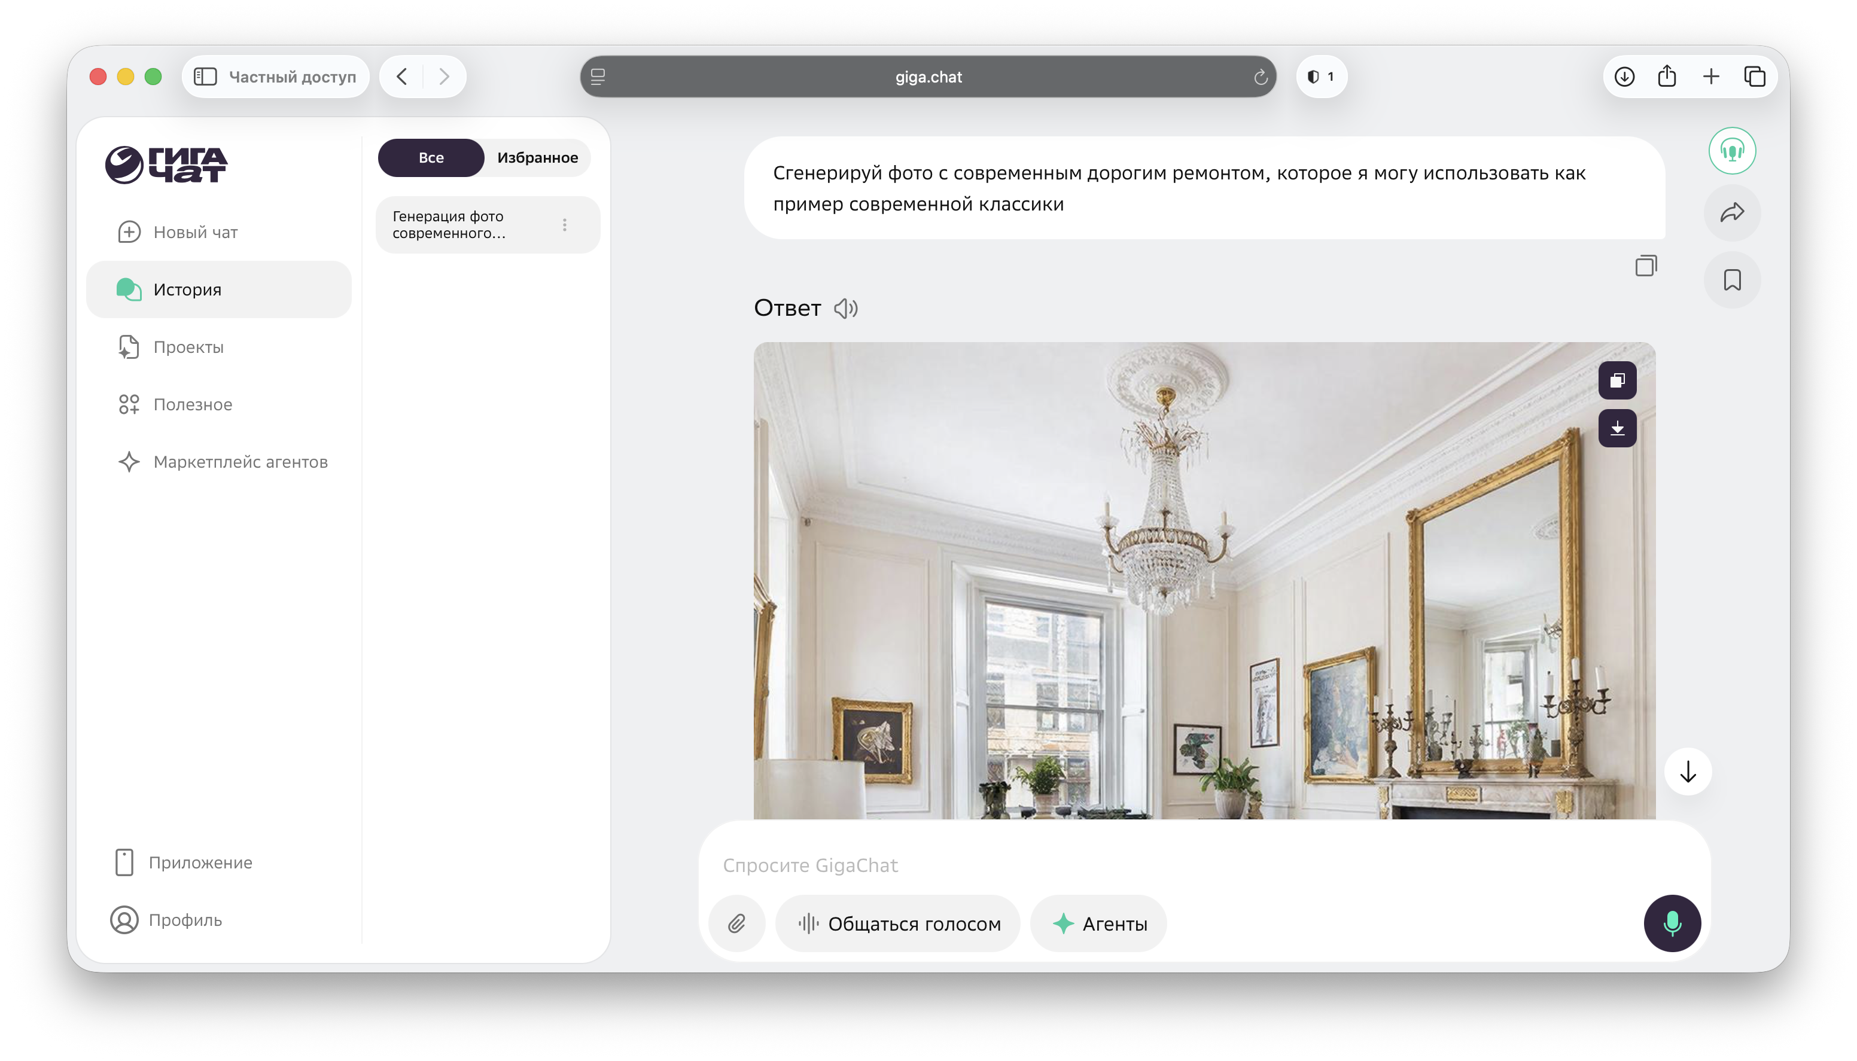Viewport: 1857px width, 1061px height.
Task: Open the privacy shield report dropdown
Action: [1320, 77]
